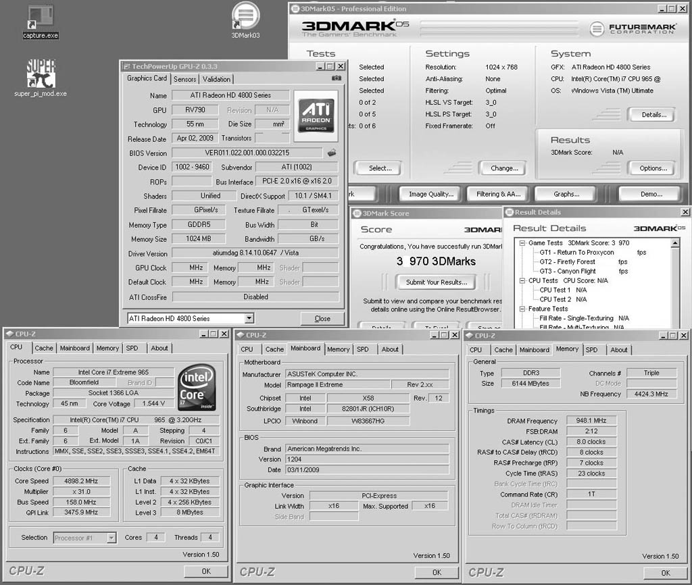Image resolution: width=692 pixels, height=585 pixels.
Task: Open the Memory tab in the left CPU-Z window
Action: 107,348
